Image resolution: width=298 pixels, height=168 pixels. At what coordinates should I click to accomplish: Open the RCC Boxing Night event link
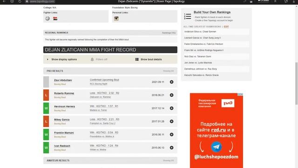click(98, 84)
